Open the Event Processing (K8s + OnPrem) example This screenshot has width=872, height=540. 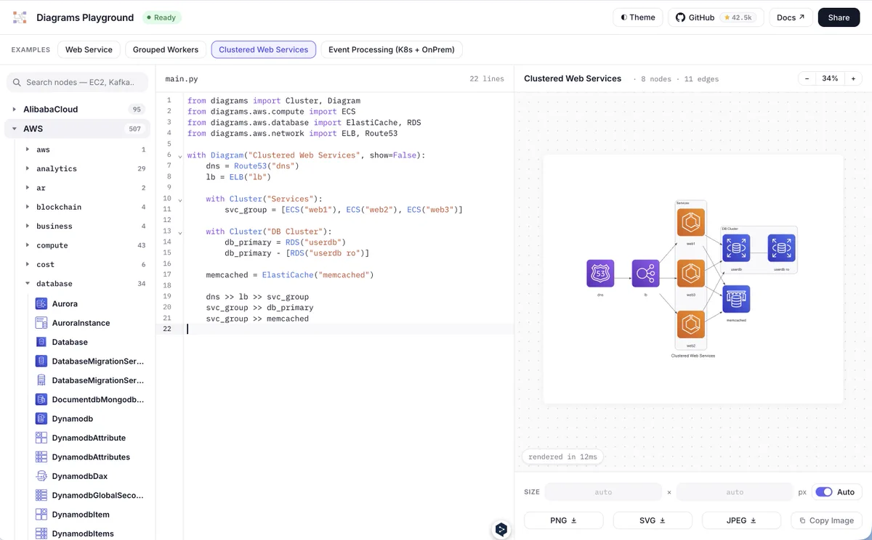(392, 49)
